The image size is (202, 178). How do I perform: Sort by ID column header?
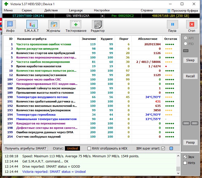pyautogui.click(x=11, y=39)
